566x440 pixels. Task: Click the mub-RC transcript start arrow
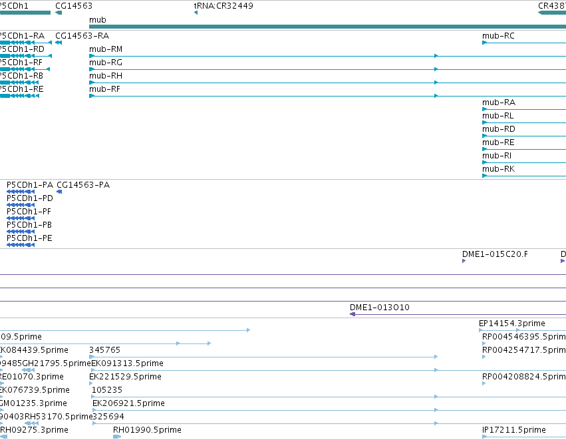click(x=484, y=43)
